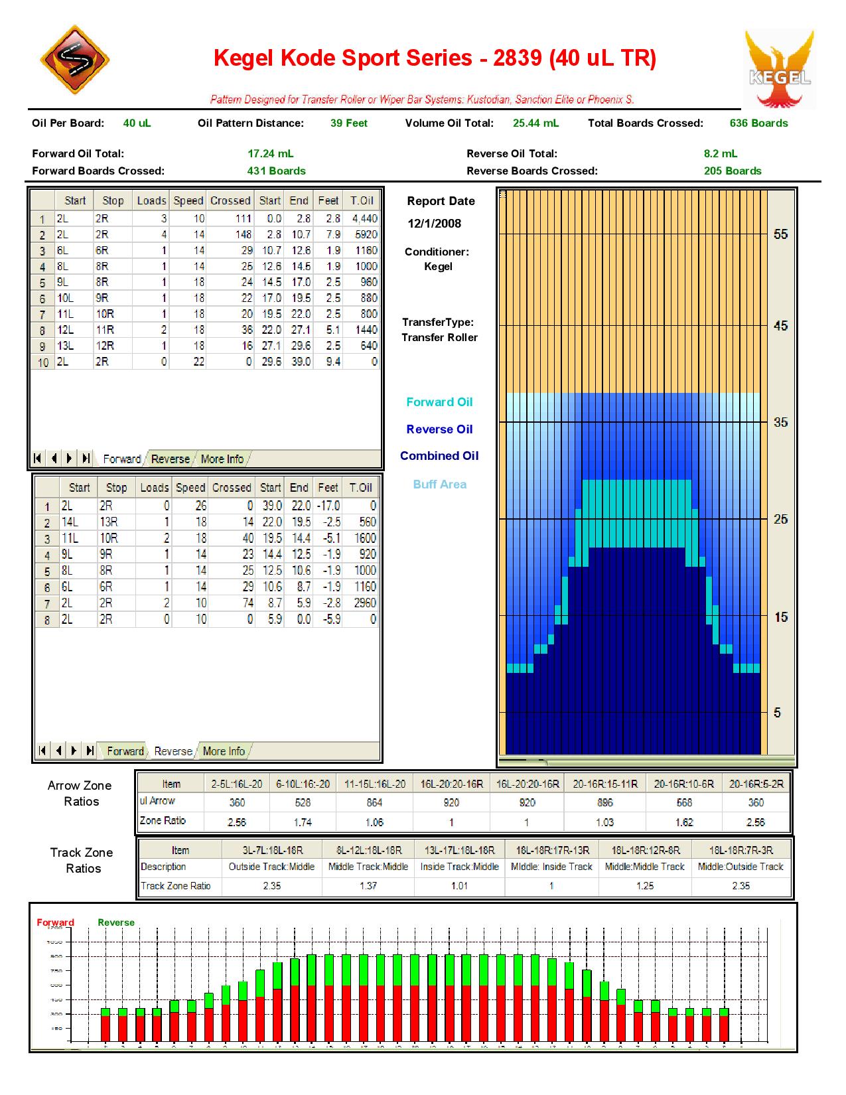The image size is (846, 1095).
Task: Switch to the Reverse tab in the forward loads table
Action: point(171,459)
